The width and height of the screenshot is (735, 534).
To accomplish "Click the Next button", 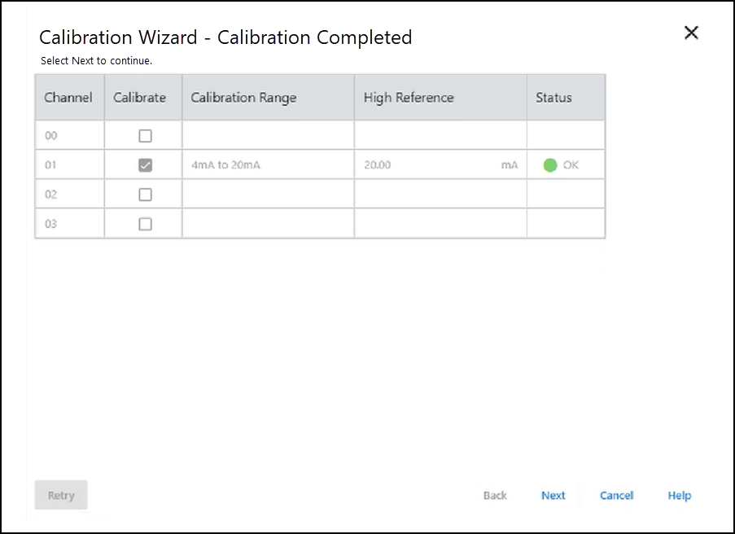I will point(553,495).
